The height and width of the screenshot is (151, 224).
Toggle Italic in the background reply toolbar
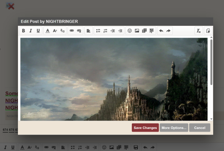pos(5,147)
